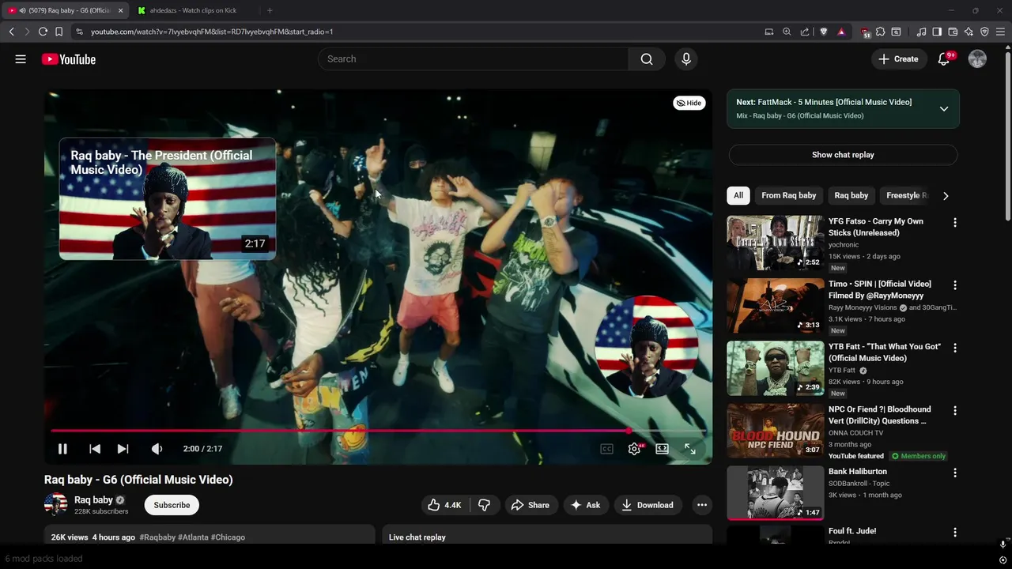Open the browser main menu
The height and width of the screenshot is (569, 1012).
point(1000,32)
